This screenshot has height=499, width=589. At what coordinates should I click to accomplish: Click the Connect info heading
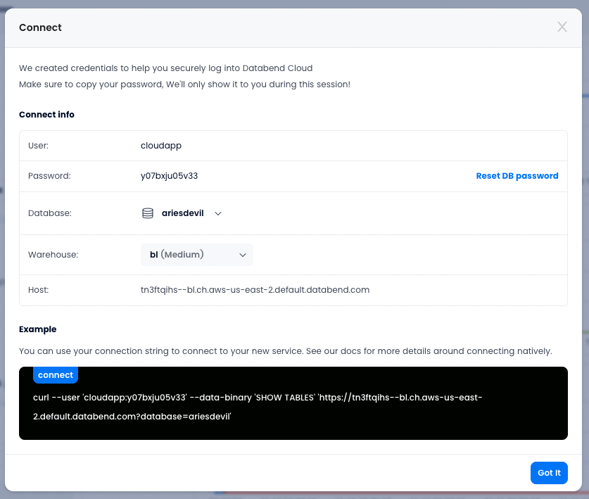click(46, 115)
